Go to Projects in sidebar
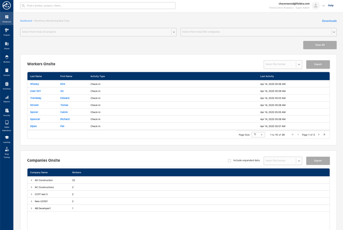 click(x=6, y=32)
